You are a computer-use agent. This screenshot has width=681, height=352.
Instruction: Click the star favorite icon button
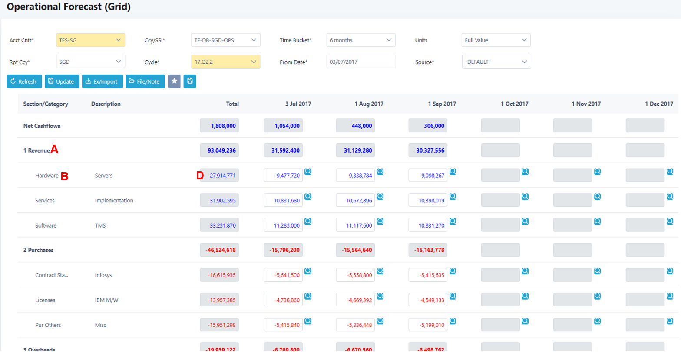174,81
